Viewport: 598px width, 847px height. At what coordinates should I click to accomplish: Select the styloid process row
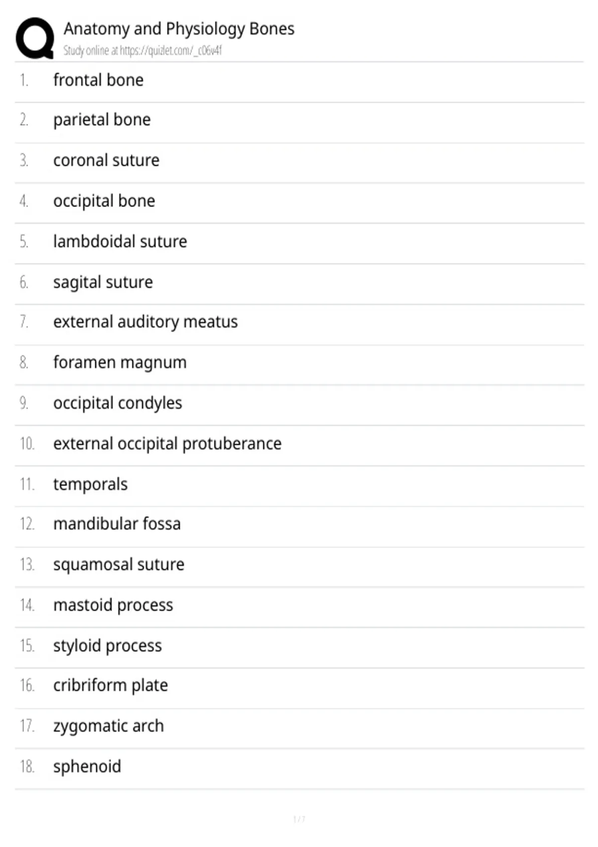coord(108,646)
